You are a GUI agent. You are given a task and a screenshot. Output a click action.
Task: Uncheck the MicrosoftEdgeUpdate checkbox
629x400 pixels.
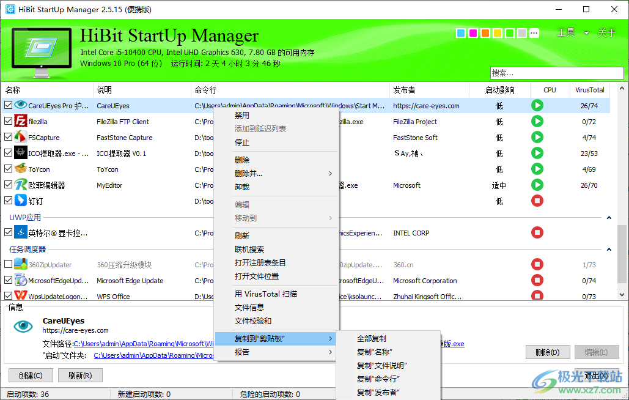click(8, 280)
